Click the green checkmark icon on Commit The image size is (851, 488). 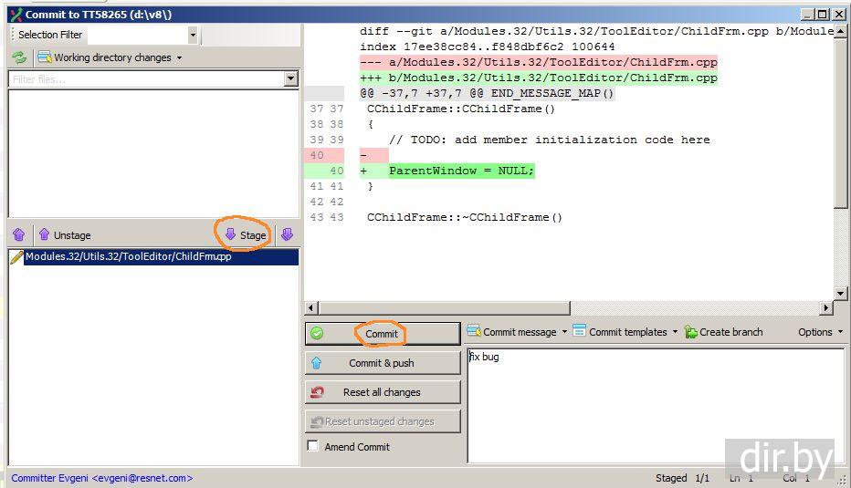coord(317,334)
